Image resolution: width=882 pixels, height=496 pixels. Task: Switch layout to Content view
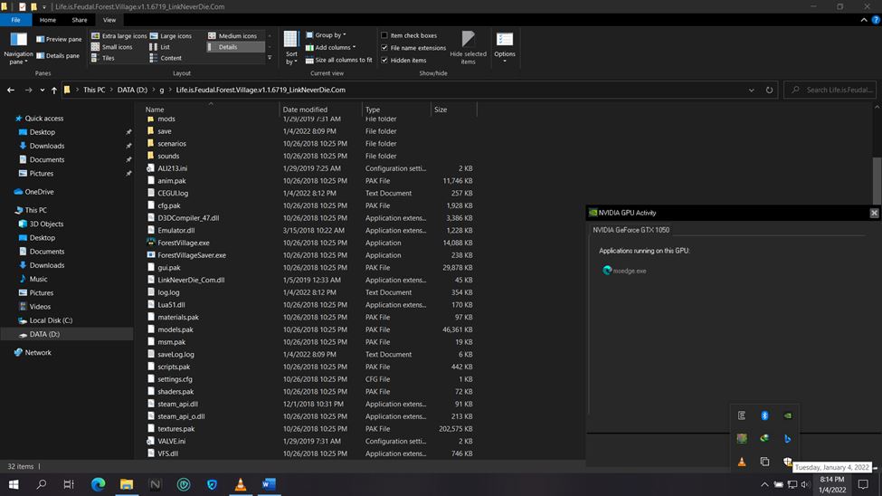(166, 58)
